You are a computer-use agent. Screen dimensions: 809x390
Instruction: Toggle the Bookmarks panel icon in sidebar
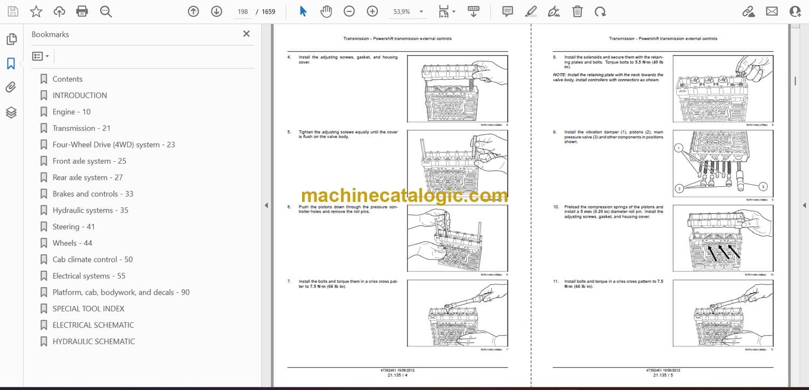point(11,64)
